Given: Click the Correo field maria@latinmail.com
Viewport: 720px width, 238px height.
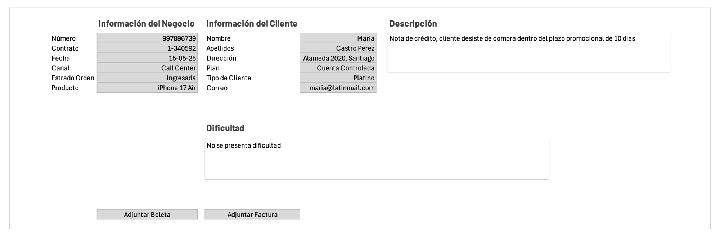Looking at the screenshot, I should 338,88.
